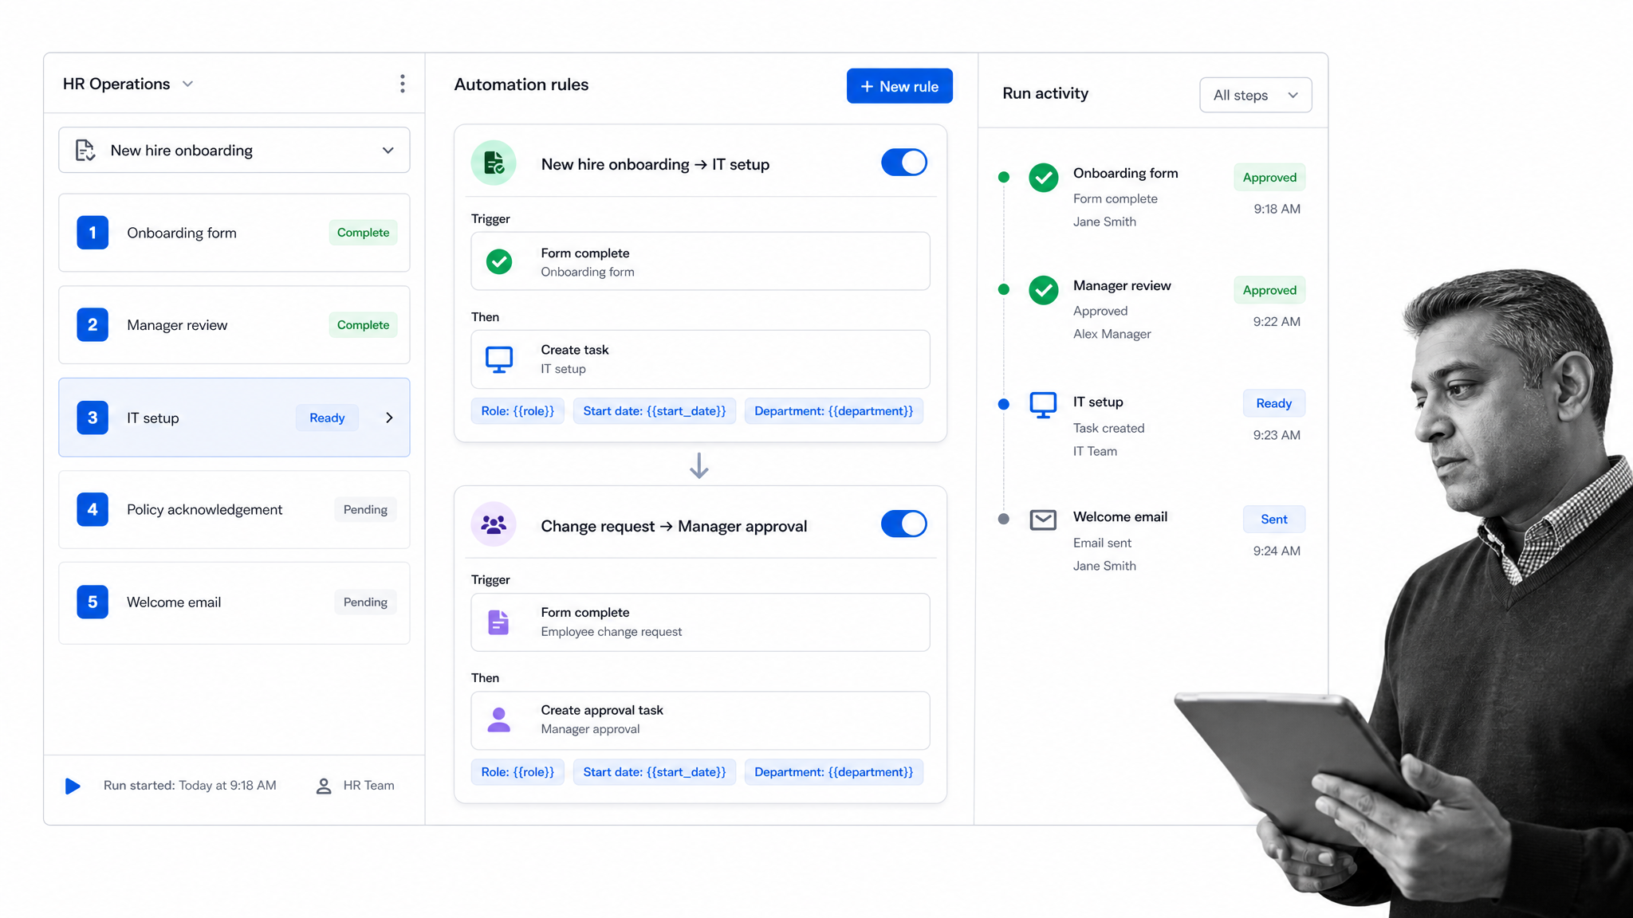This screenshot has height=918, width=1633.
Task: Click the Run started: Today at 9:18 AM text
Action: (190, 786)
